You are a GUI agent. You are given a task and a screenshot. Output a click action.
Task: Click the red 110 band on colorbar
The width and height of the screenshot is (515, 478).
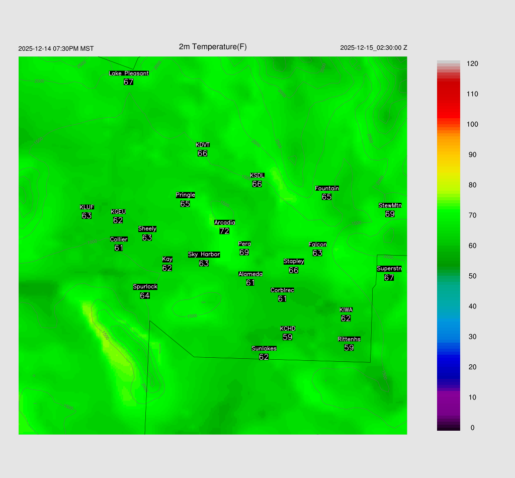(x=448, y=94)
